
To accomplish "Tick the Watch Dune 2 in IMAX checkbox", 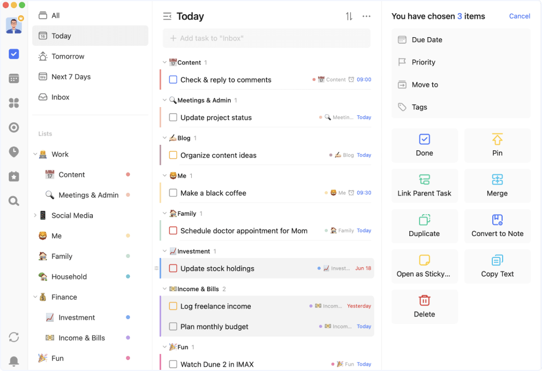I will tap(173, 364).
